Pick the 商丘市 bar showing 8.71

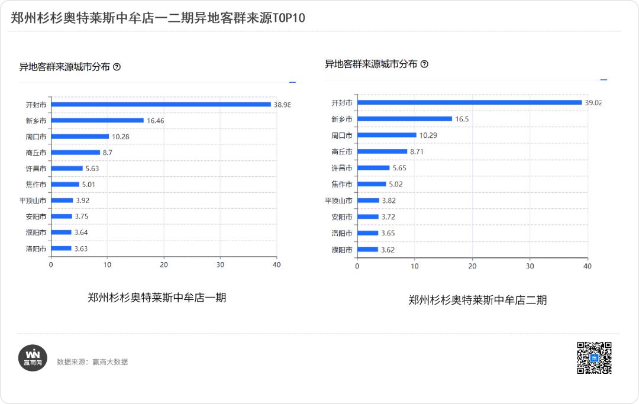pyautogui.click(x=382, y=151)
